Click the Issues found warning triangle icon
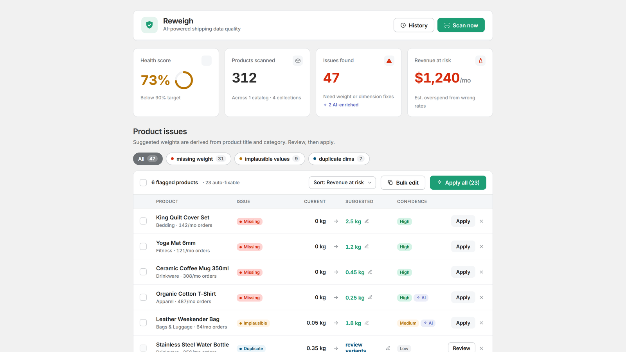 [x=389, y=61]
